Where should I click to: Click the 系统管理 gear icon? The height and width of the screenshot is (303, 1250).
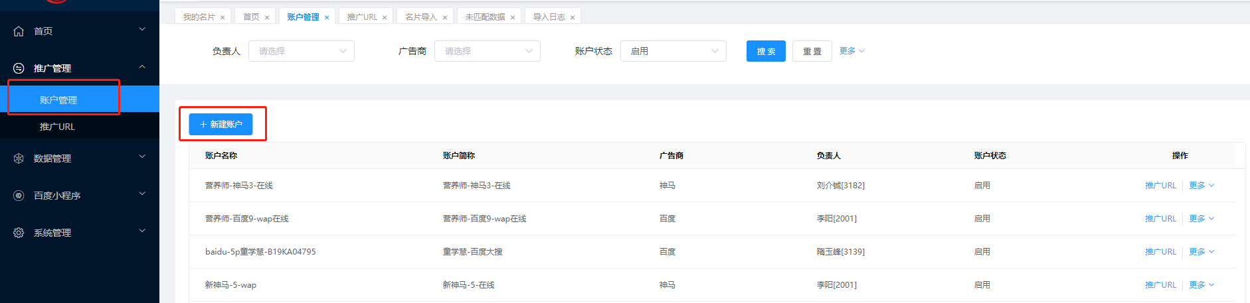coord(19,233)
